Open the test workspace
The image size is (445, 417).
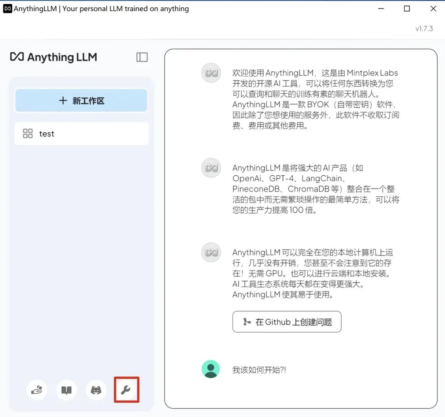point(81,134)
